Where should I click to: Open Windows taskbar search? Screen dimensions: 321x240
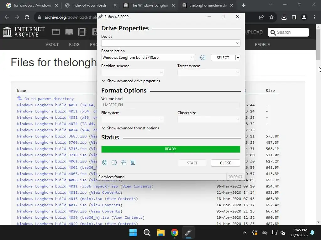click(x=147, y=232)
